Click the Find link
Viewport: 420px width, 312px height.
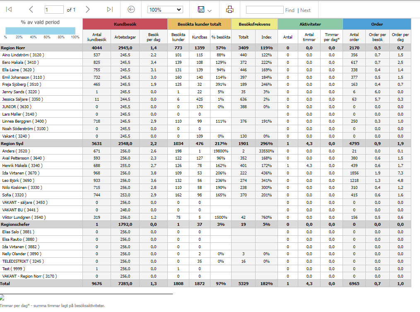[290, 10]
